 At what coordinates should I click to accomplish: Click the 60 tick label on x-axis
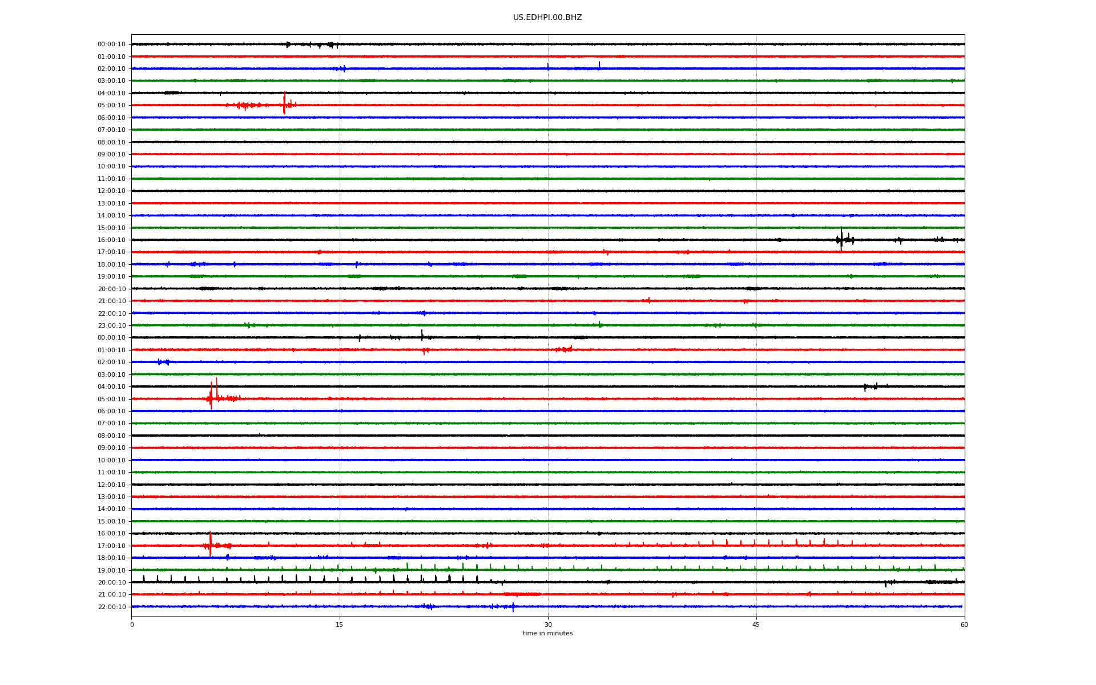(964, 624)
